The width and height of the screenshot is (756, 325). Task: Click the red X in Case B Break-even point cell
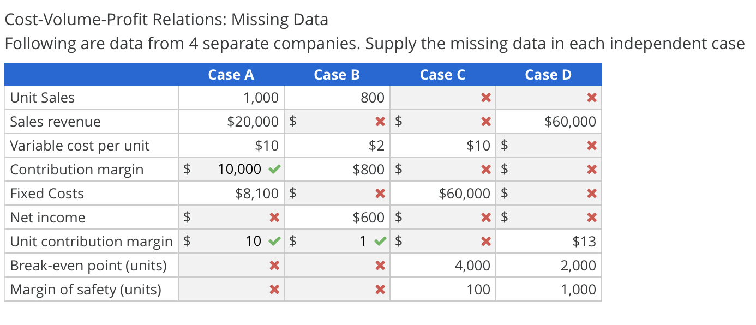380,266
